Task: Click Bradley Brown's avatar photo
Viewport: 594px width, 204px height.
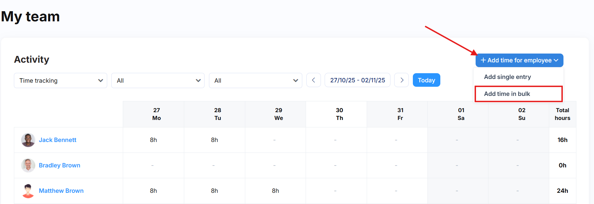Action: pyautogui.click(x=28, y=165)
